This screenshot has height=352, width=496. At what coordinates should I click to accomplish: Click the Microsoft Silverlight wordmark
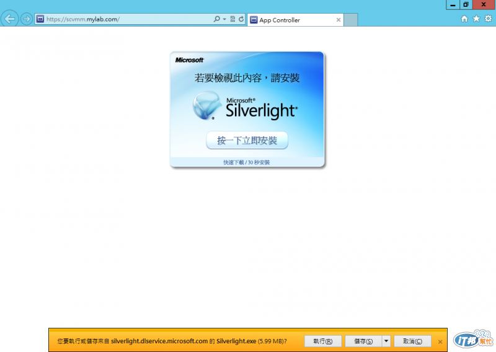pyautogui.click(x=262, y=108)
